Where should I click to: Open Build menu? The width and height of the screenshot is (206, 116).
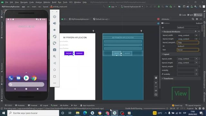click(54, 2)
